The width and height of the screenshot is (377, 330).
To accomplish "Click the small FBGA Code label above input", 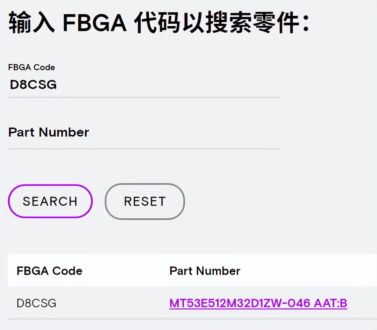I will click(x=31, y=67).
